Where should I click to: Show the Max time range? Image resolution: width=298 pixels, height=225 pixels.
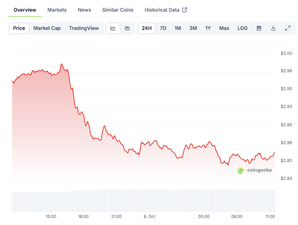point(224,28)
